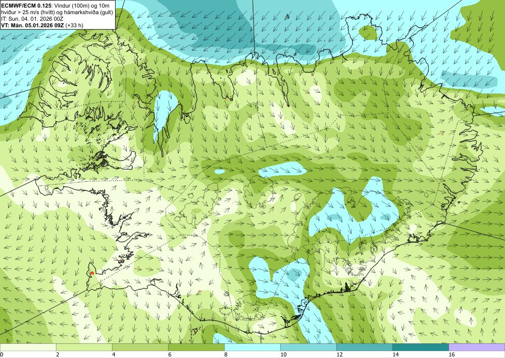
Task: Click the teal 12–14 legend swatch
Action: click(365, 347)
